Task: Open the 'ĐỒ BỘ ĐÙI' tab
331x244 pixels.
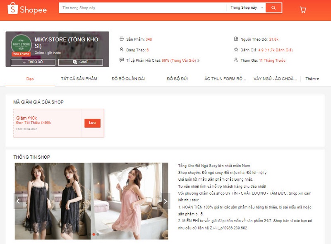Action: click(x=177, y=79)
